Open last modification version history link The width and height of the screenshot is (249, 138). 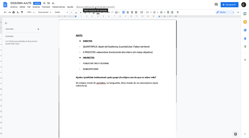95,7
